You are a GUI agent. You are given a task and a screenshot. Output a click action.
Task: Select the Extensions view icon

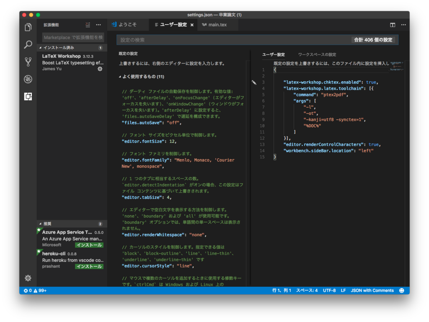[x=28, y=96]
